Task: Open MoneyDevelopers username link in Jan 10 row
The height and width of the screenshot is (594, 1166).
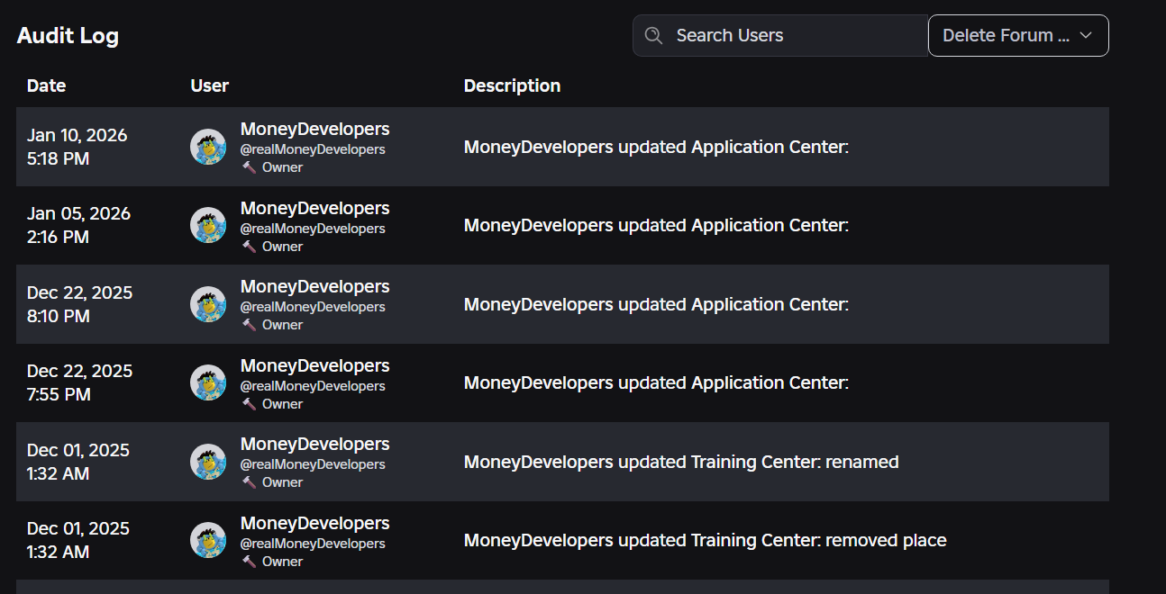Action: pyautogui.click(x=315, y=129)
